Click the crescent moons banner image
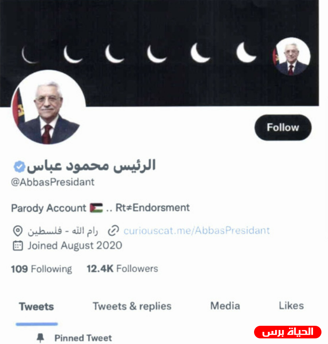This screenshot has width=328, height=344. coord(159,53)
